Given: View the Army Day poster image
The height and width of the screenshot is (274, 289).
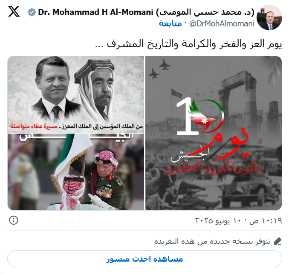Looking at the screenshot, I should [214, 133].
